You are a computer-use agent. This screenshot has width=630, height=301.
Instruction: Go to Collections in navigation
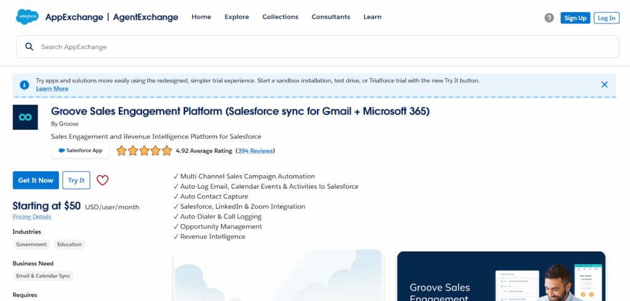pyautogui.click(x=281, y=17)
